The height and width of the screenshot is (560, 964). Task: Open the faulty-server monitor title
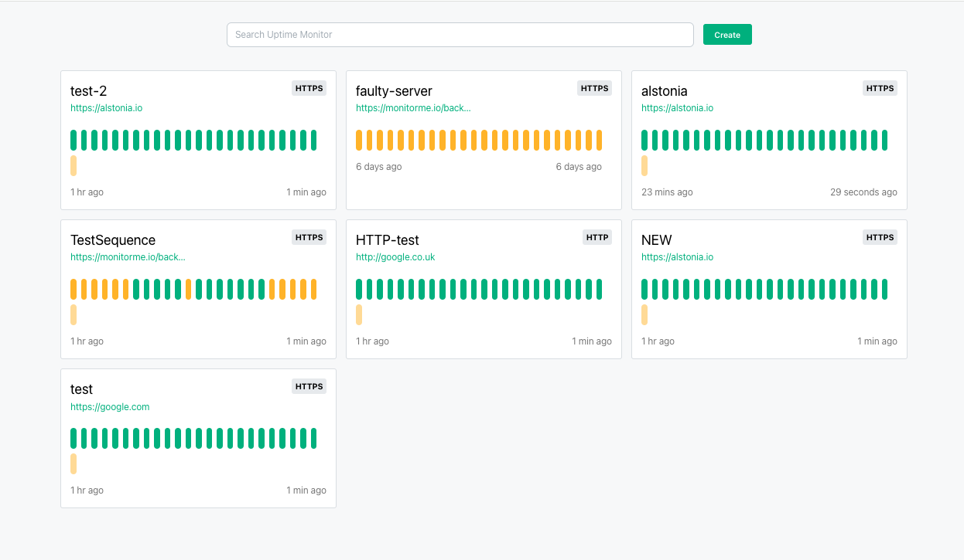pos(394,91)
